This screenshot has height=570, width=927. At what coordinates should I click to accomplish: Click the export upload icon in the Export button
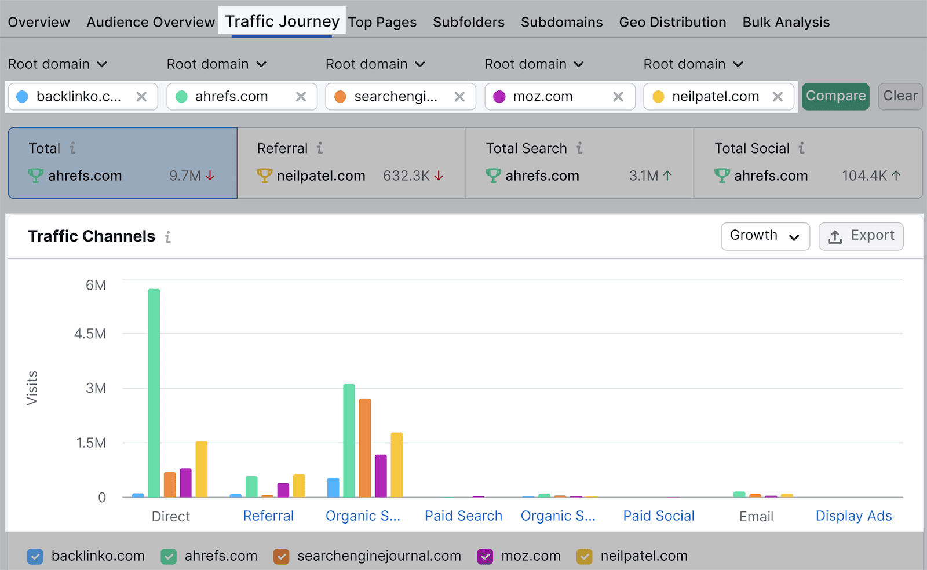835,236
